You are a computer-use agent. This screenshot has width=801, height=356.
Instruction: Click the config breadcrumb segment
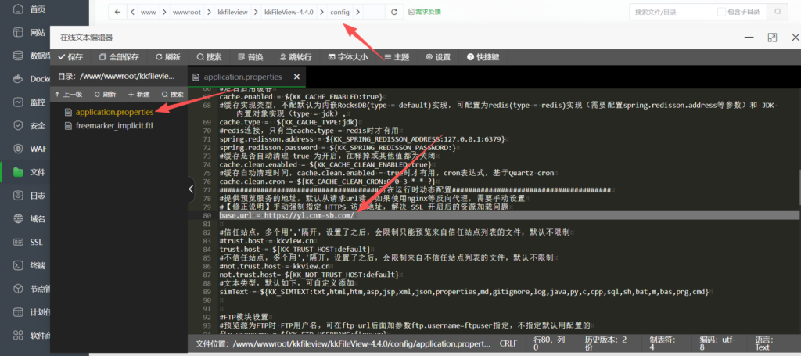[339, 12]
